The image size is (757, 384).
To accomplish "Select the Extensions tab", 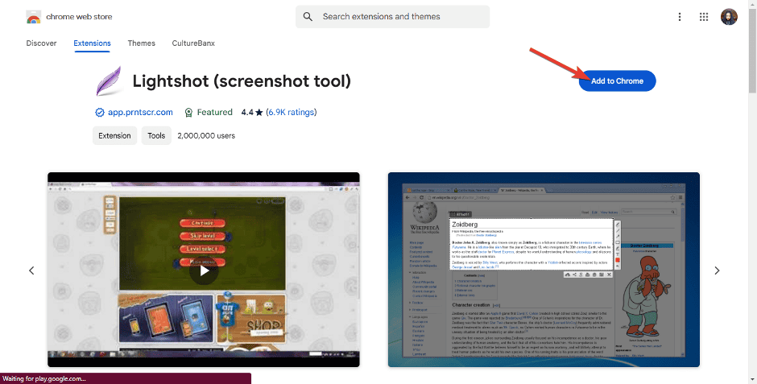I will 92,43.
